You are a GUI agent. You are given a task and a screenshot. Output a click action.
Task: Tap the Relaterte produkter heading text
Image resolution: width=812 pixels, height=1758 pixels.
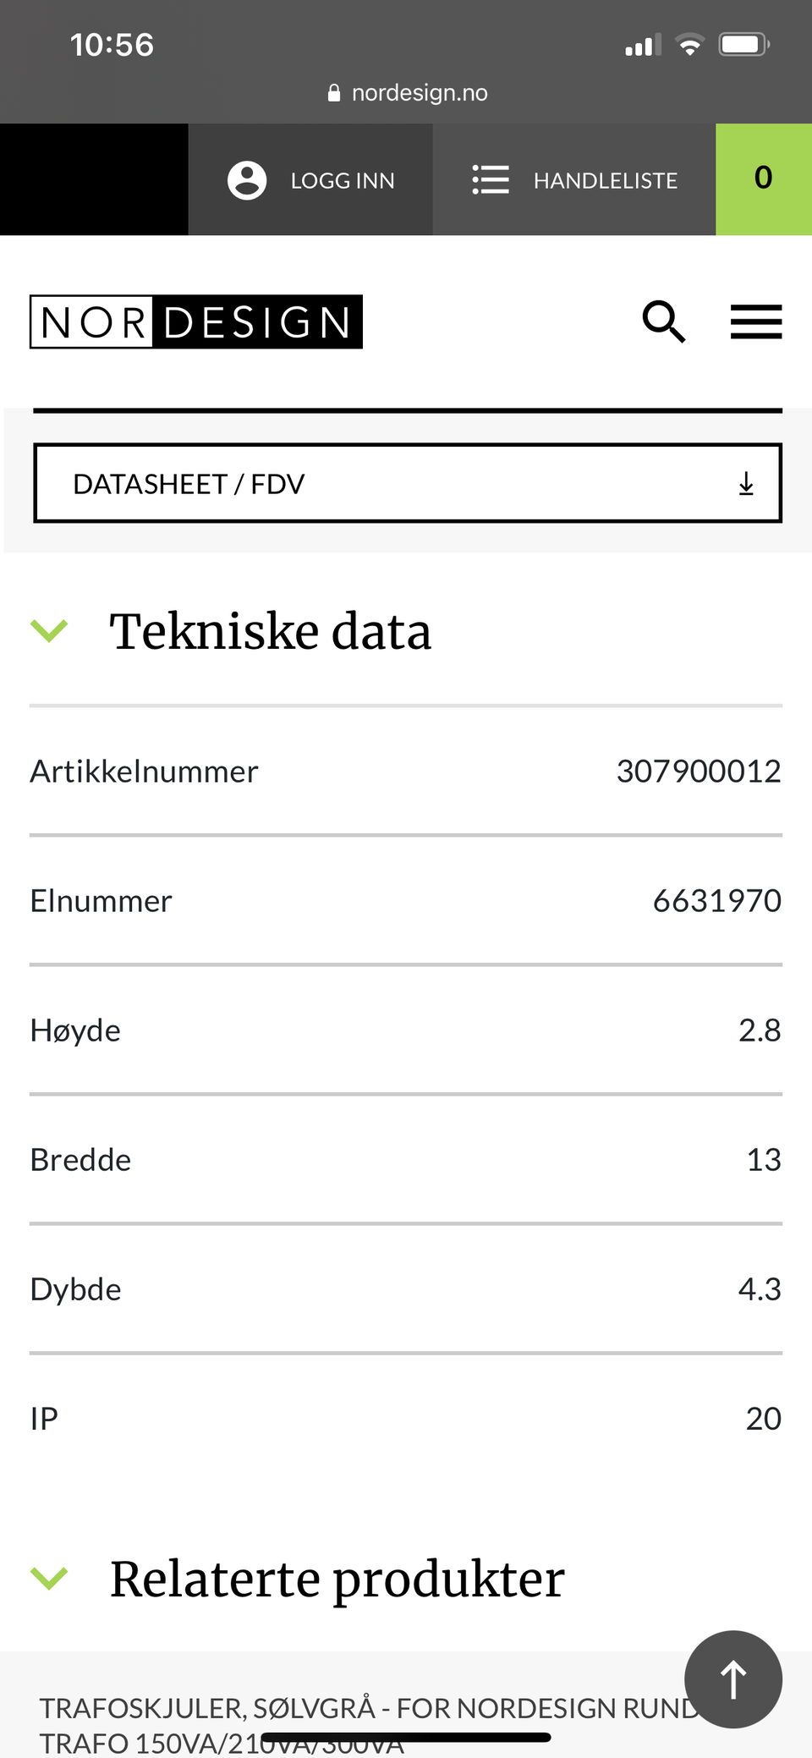[x=337, y=1579]
